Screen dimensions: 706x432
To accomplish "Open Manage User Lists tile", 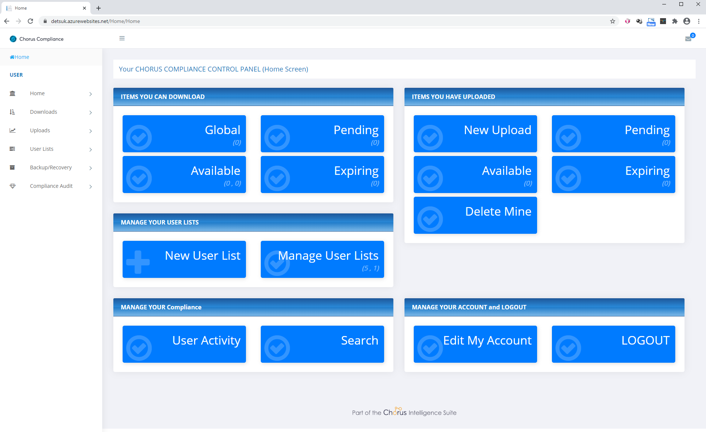I will click(x=322, y=259).
